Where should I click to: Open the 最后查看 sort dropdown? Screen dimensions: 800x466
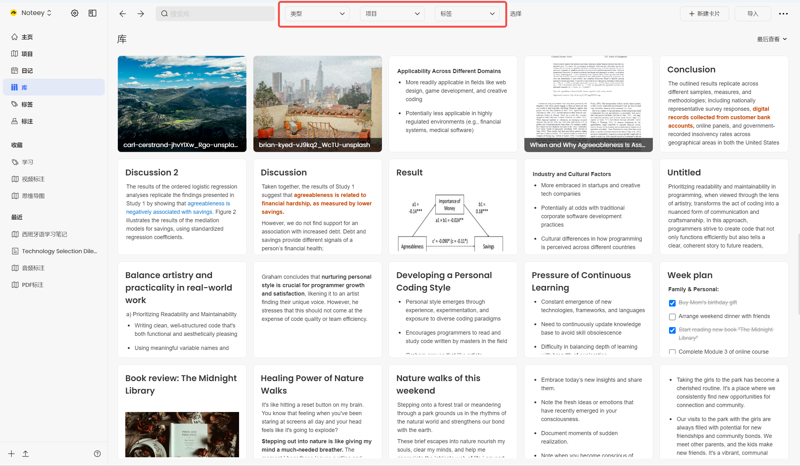tap(772, 39)
